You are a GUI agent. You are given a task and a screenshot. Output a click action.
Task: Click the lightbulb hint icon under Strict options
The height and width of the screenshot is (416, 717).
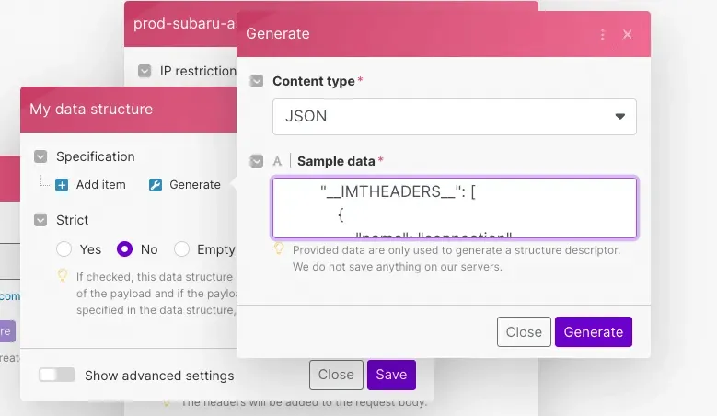click(x=63, y=275)
